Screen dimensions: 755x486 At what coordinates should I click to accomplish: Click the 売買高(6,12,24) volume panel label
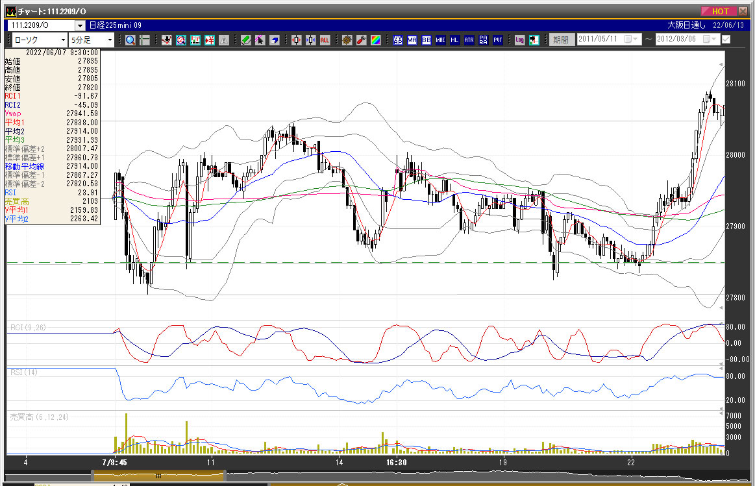(x=40, y=417)
